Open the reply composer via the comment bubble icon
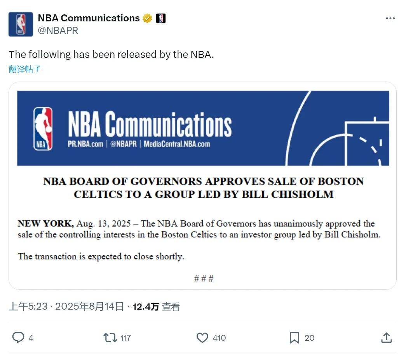 pyautogui.click(x=17, y=338)
